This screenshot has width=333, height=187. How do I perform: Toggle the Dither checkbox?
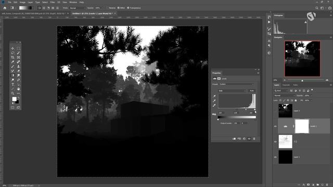pos(119,8)
